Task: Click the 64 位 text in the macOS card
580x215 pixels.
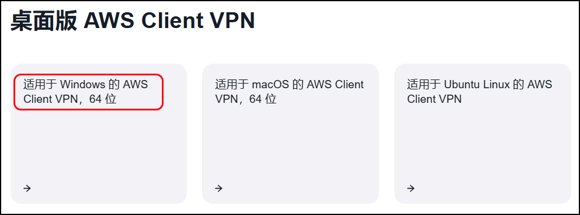Action: [263, 99]
